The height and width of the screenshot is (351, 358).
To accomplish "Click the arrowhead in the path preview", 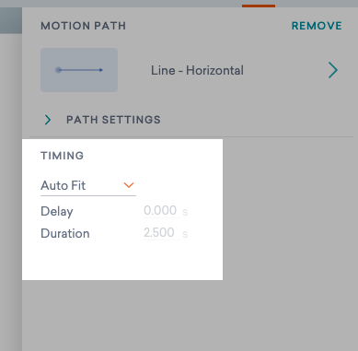I will (101, 70).
